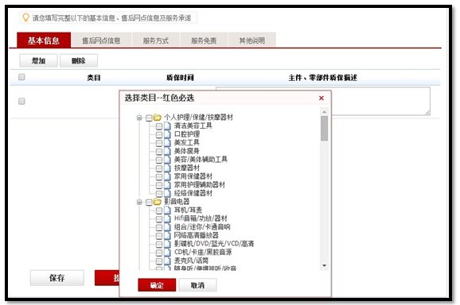The image size is (460, 305).
Task: Click the 增加 button
Action: pyautogui.click(x=38, y=60)
